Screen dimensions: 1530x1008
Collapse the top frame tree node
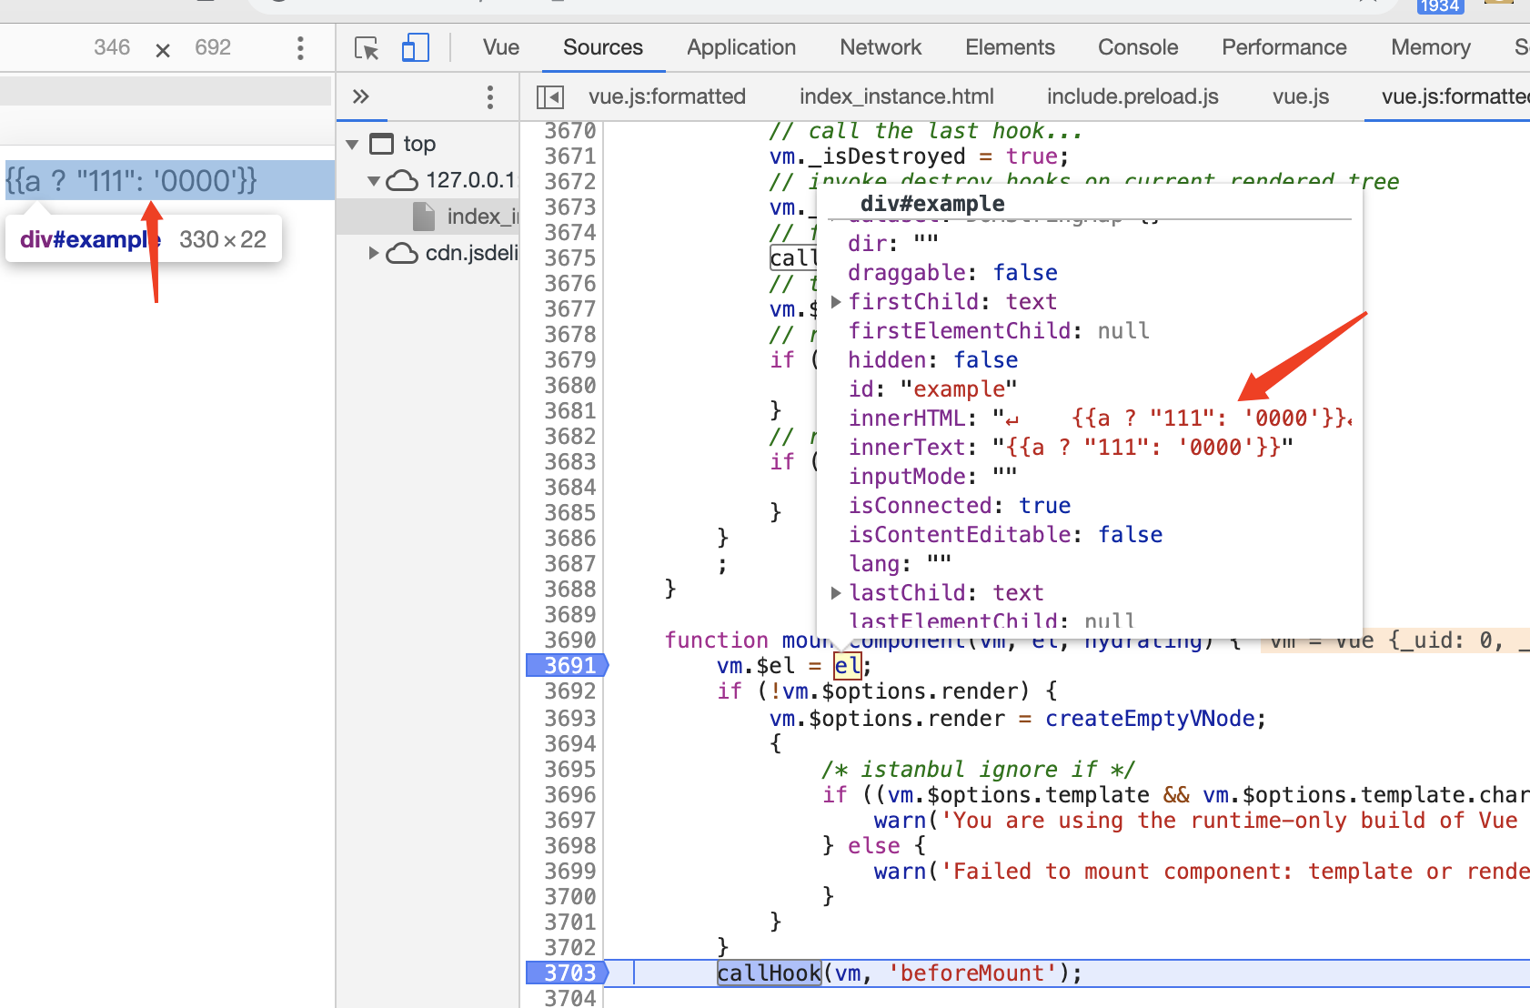click(x=353, y=145)
